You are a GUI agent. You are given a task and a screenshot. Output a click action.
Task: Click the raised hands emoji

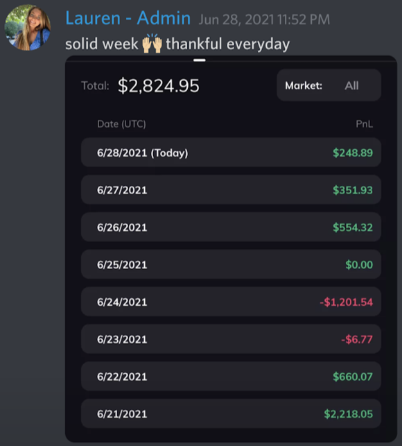[152, 44]
